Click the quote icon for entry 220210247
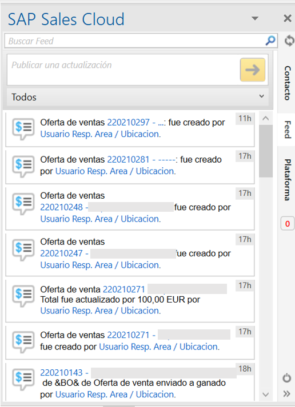Screen dimensions: 295x407 point(23,249)
